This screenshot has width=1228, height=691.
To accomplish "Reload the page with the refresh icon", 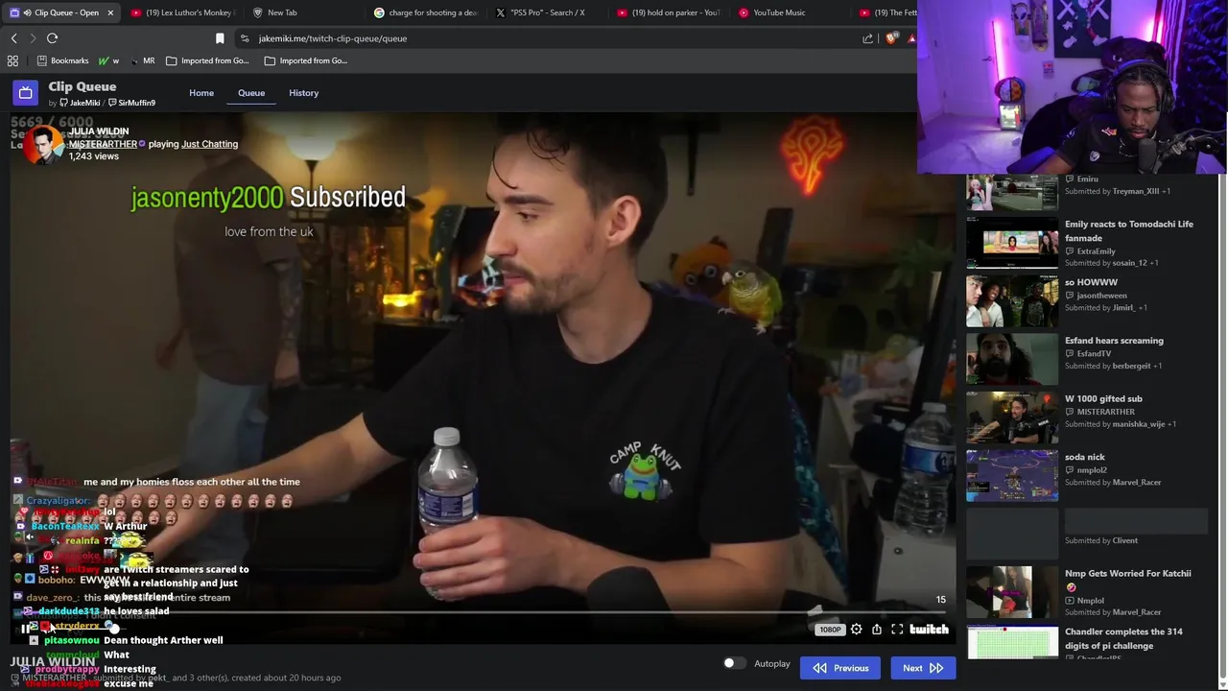I will click(x=52, y=38).
